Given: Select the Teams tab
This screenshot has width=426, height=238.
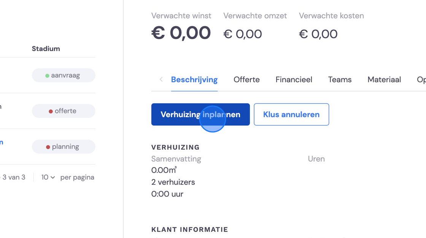Looking at the screenshot, I should pyautogui.click(x=340, y=79).
